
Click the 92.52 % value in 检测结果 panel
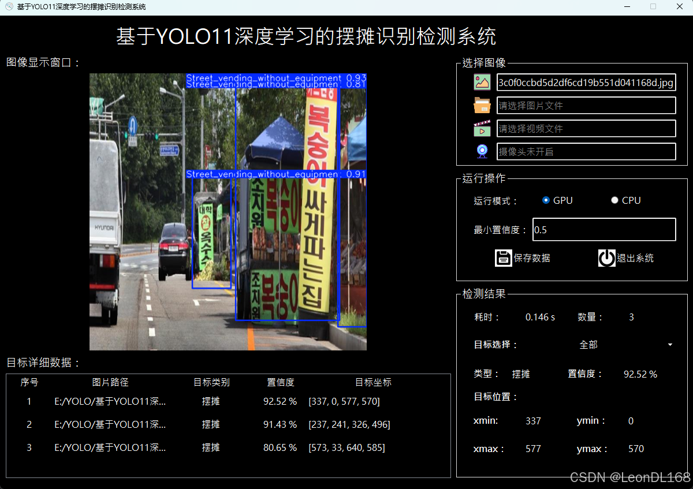tap(640, 374)
